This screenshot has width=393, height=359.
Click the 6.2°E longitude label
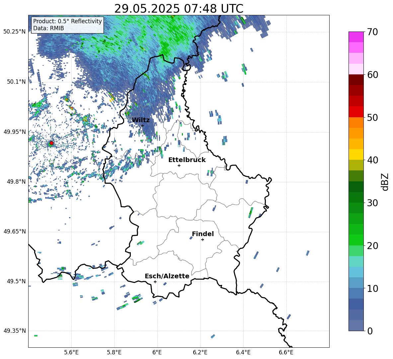(x=200, y=352)
